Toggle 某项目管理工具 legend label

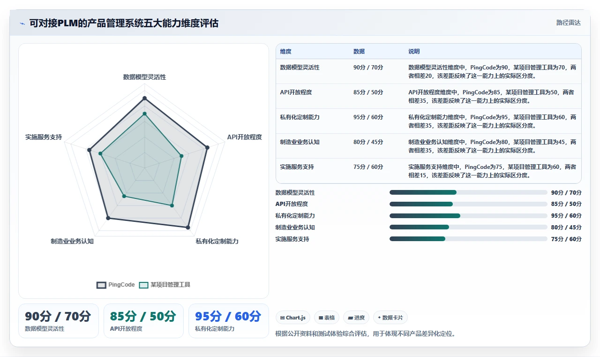coord(170,285)
